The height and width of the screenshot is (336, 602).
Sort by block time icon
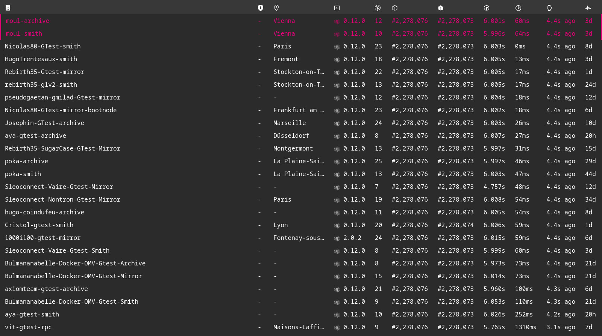coord(486,8)
